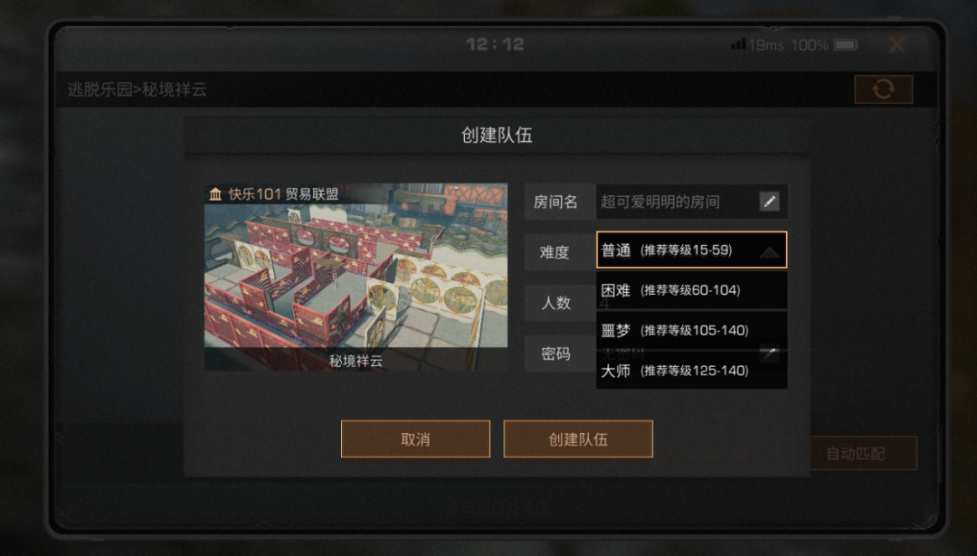Screen dimensions: 977x556
Task: Click the 自动匹配 auto-match button
Action: pyautogui.click(x=855, y=453)
